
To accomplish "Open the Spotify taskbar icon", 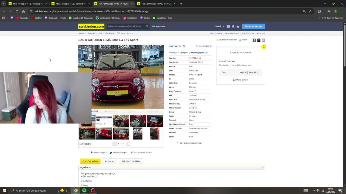I will (84, 190).
